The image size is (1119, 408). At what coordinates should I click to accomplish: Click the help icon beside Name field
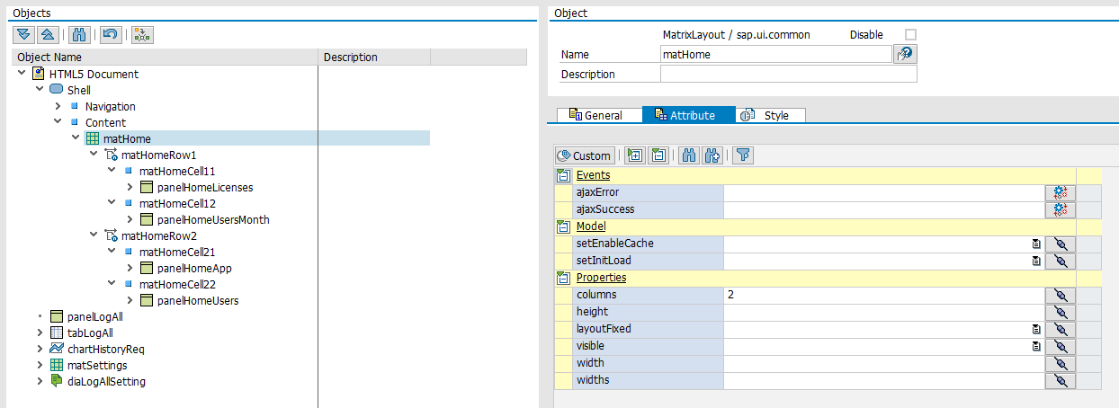tap(905, 55)
